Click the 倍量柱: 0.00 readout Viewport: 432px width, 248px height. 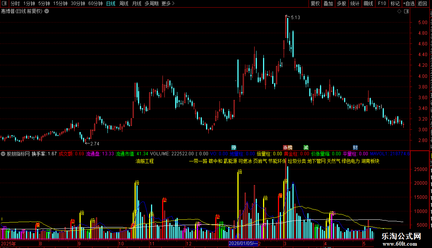pos(270,154)
